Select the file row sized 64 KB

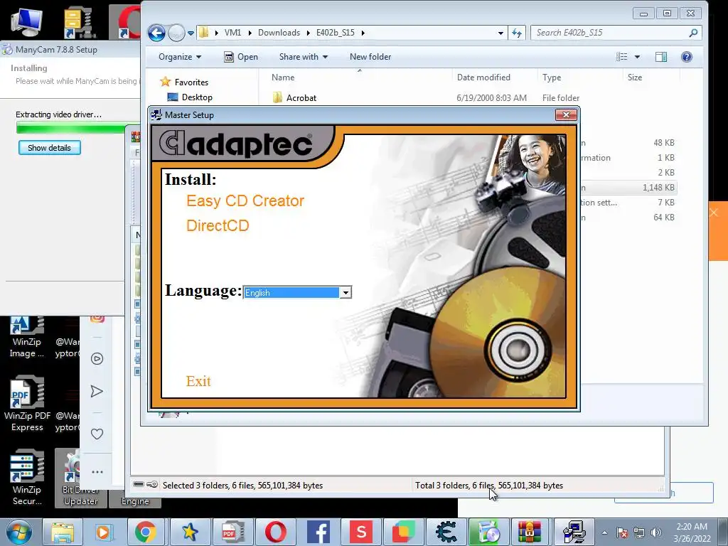[628, 218]
